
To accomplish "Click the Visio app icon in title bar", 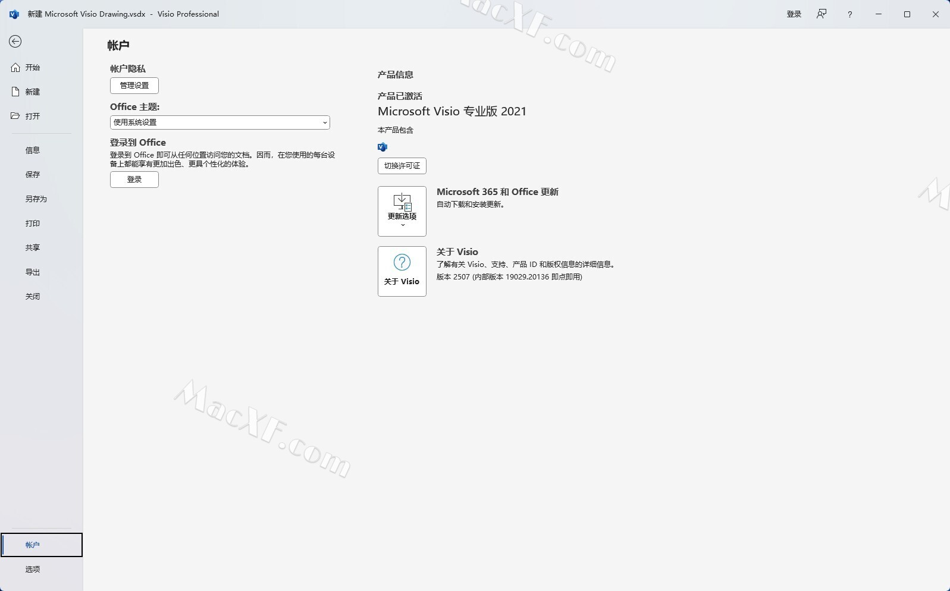I will (x=14, y=14).
